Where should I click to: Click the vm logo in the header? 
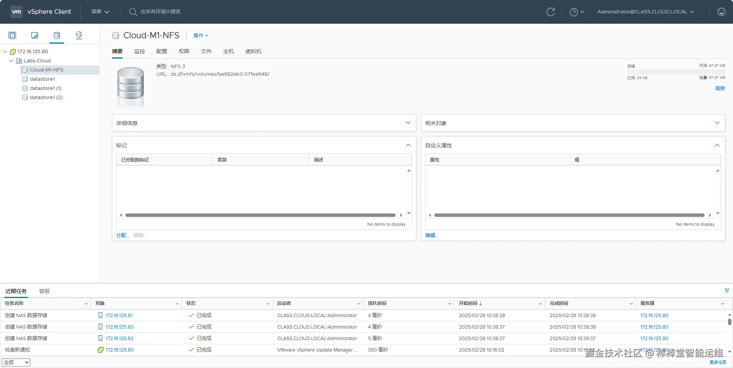coord(16,11)
